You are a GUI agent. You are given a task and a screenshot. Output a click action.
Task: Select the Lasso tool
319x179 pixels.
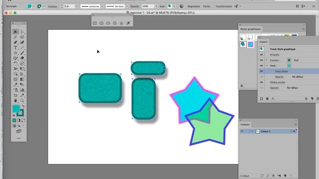pyautogui.click(x=22, y=37)
